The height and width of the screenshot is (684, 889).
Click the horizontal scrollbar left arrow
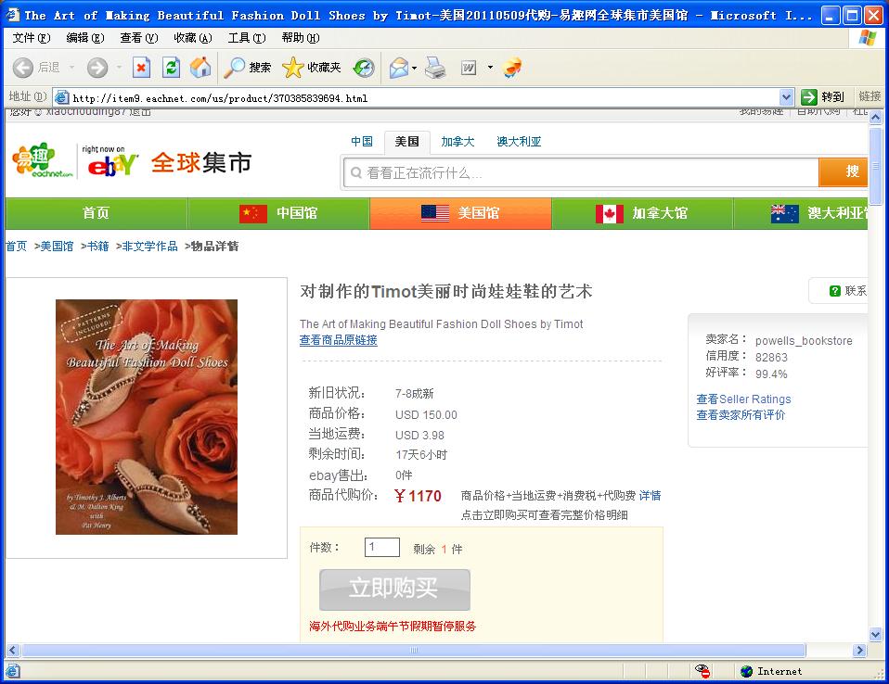[x=12, y=651]
